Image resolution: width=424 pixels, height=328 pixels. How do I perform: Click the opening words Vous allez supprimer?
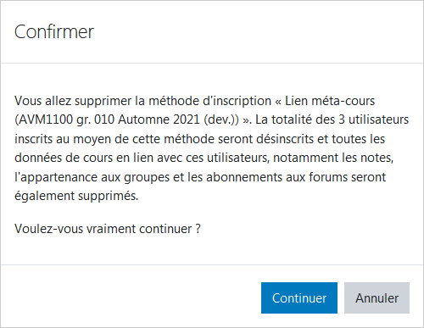tap(73, 101)
